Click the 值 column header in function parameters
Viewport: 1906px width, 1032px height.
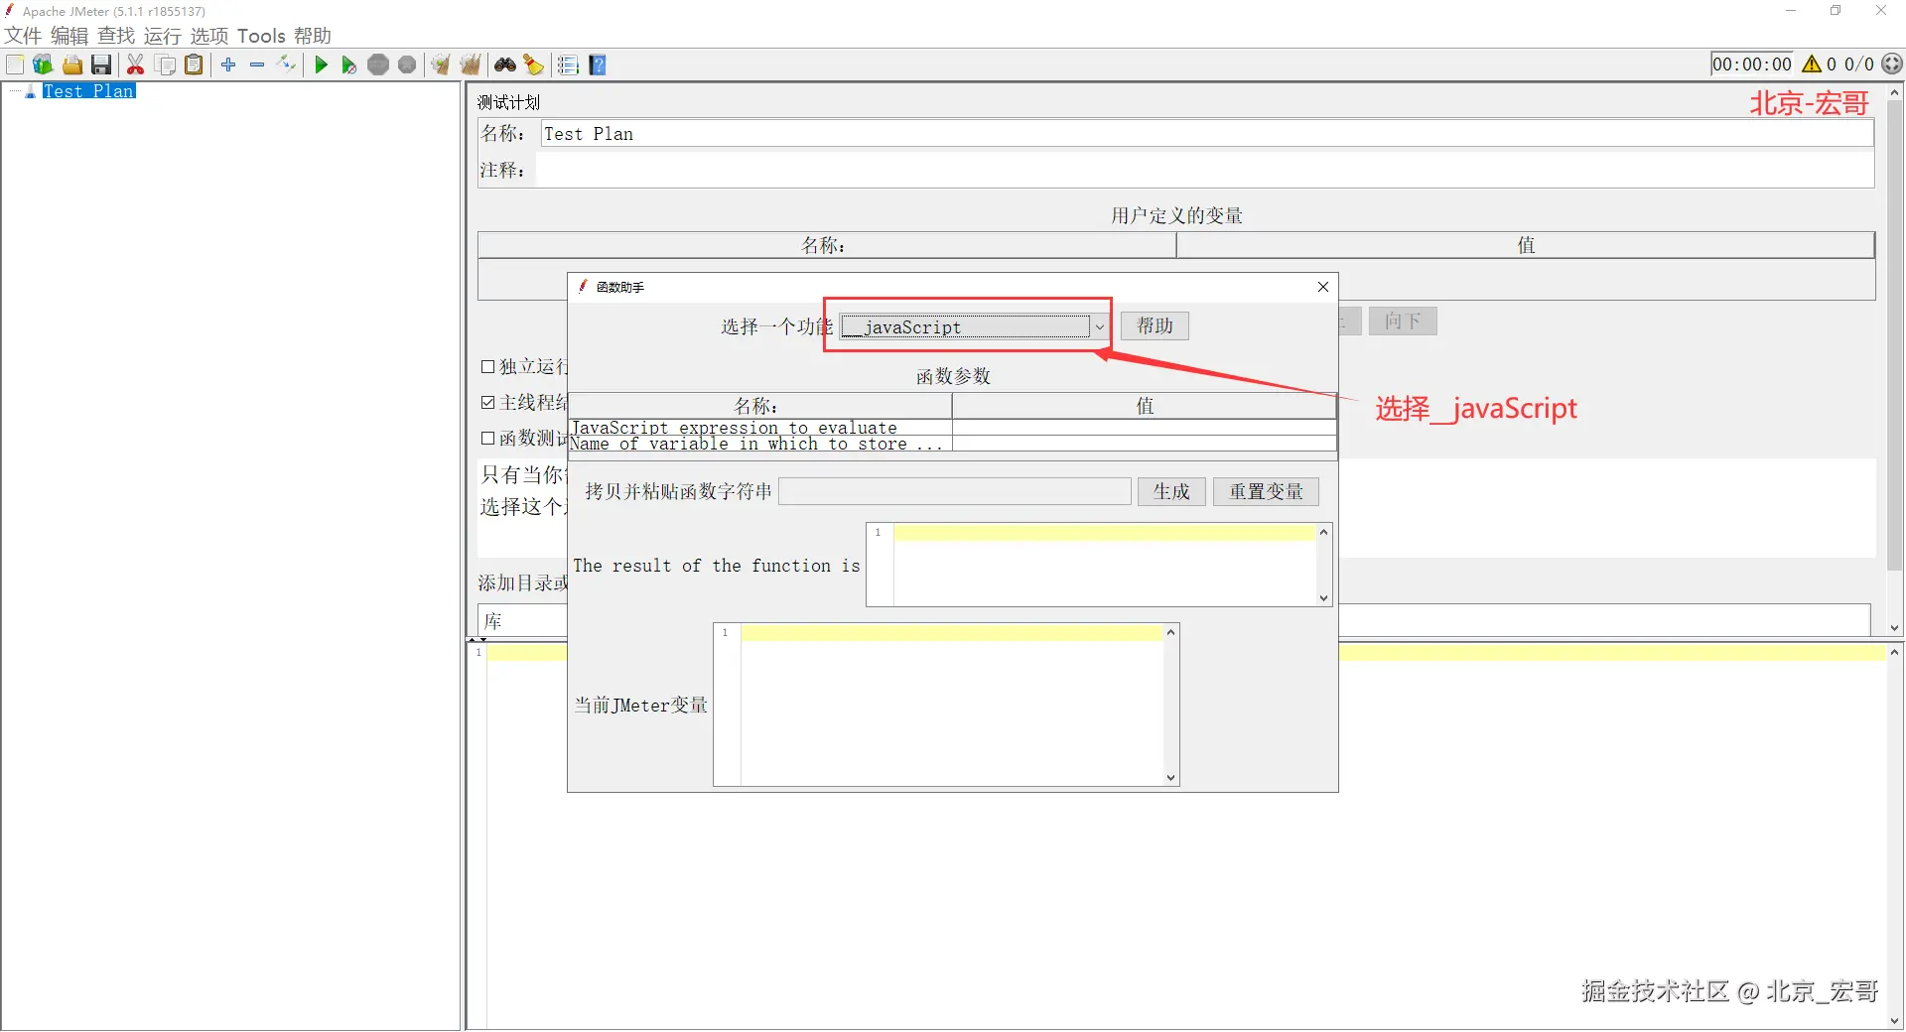point(1145,406)
